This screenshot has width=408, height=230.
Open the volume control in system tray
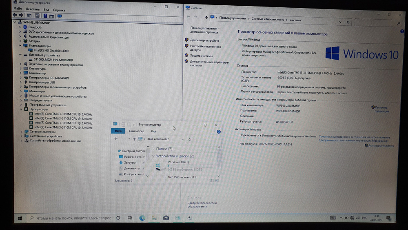[357, 218]
